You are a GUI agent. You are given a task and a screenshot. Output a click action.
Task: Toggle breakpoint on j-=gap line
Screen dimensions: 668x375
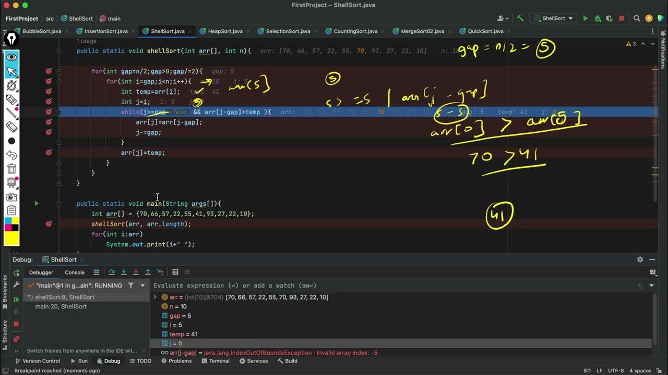(x=49, y=132)
